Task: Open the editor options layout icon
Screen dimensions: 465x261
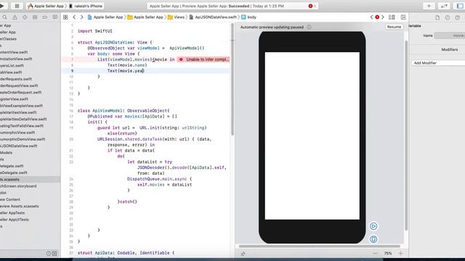Action: click(392, 17)
